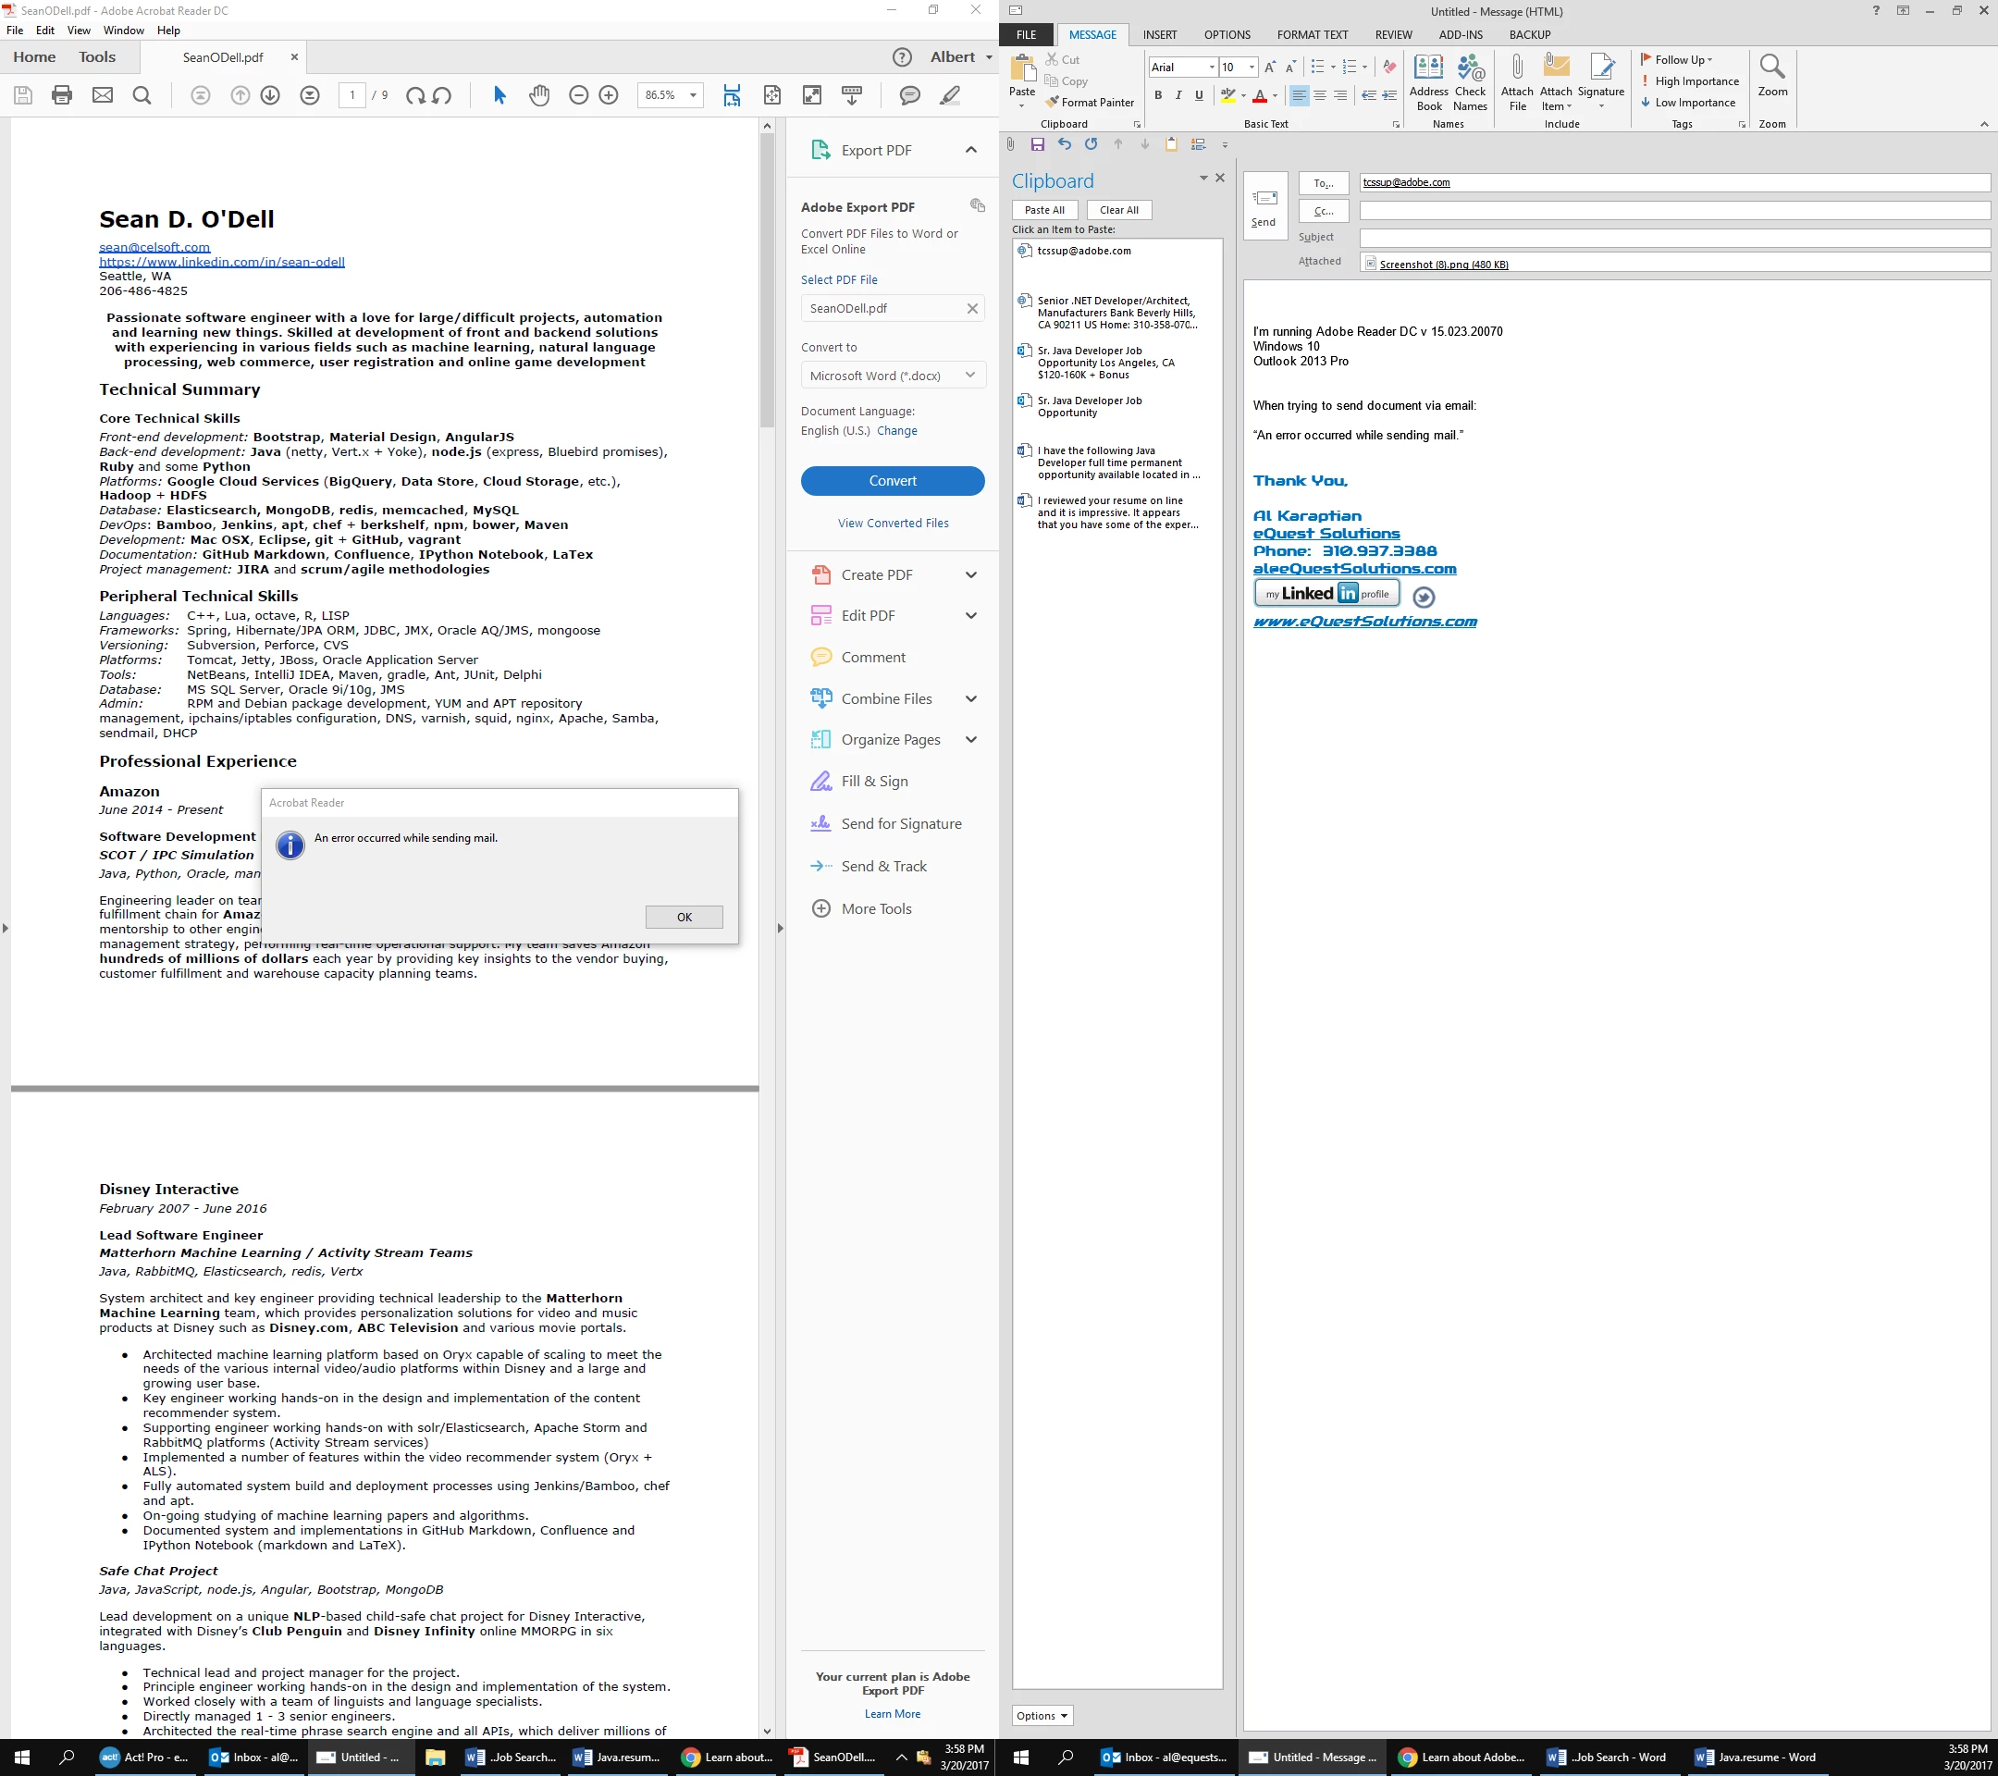This screenshot has width=1998, height=1776.
Task: Click the print icon in Acrobat toolbar
Action: [x=62, y=94]
